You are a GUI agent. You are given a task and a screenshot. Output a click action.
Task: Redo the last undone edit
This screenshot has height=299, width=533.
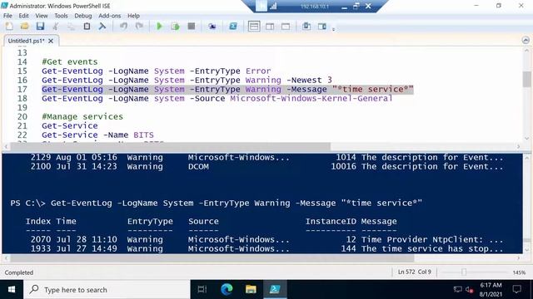[139, 27]
